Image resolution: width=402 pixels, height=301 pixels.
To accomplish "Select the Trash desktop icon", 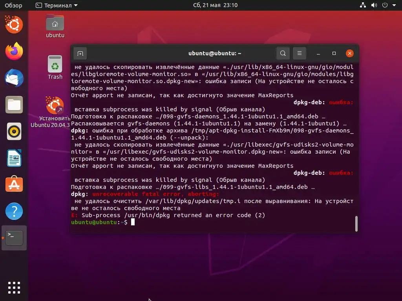I will click(x=55, y=67).
